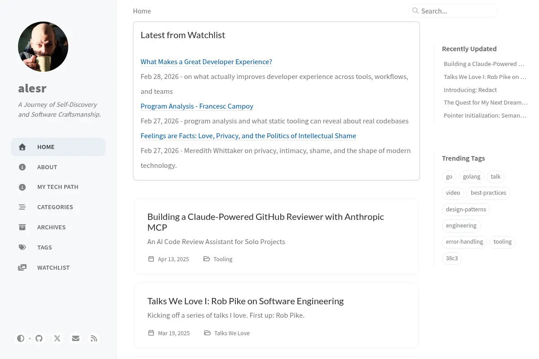Click the Tags icon in sidebar
The height and width of the screenshot is (359, 539).
(x=22, y=247)
